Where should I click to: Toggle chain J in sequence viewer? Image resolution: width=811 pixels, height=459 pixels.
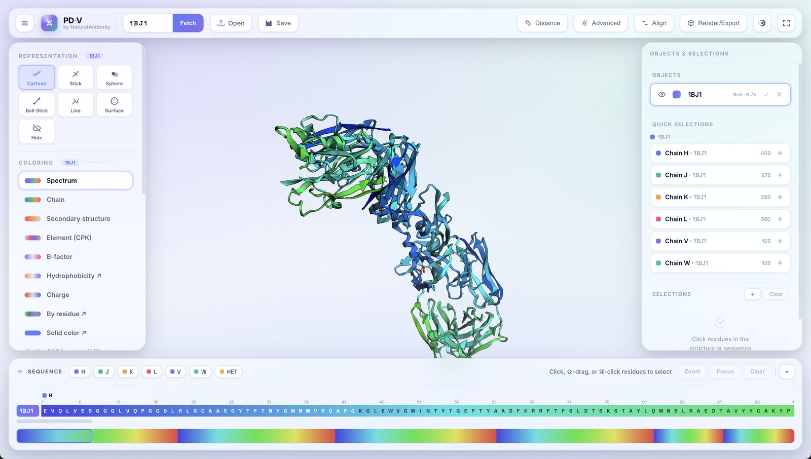click(x=104, y=372)
